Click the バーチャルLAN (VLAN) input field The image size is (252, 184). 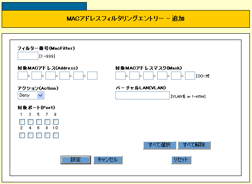click(142, 96)
